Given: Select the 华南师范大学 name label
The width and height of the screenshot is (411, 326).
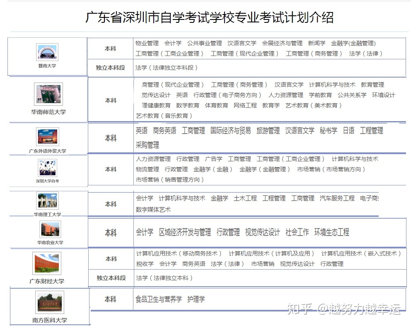Looking at the screenshot, I should tap(48, 112).
